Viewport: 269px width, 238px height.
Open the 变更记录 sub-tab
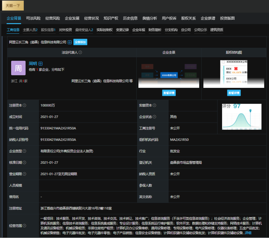[122, 30]
